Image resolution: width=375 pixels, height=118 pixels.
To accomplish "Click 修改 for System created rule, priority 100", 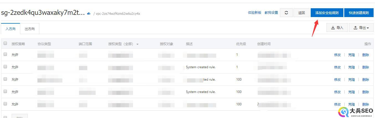I will click(x=337, y=92).
